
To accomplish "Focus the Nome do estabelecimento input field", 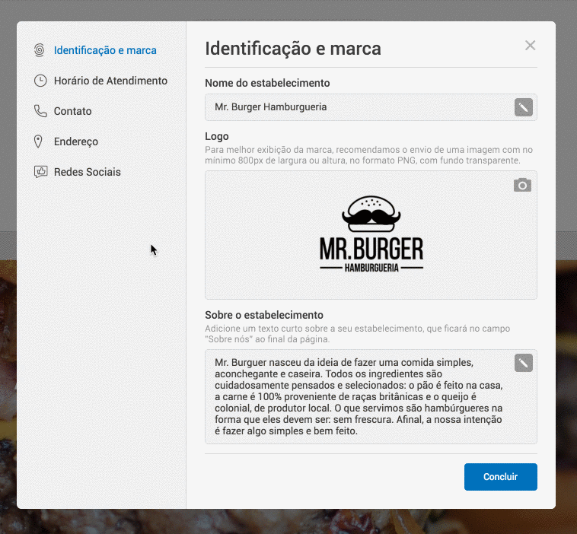I will point(371,107).
